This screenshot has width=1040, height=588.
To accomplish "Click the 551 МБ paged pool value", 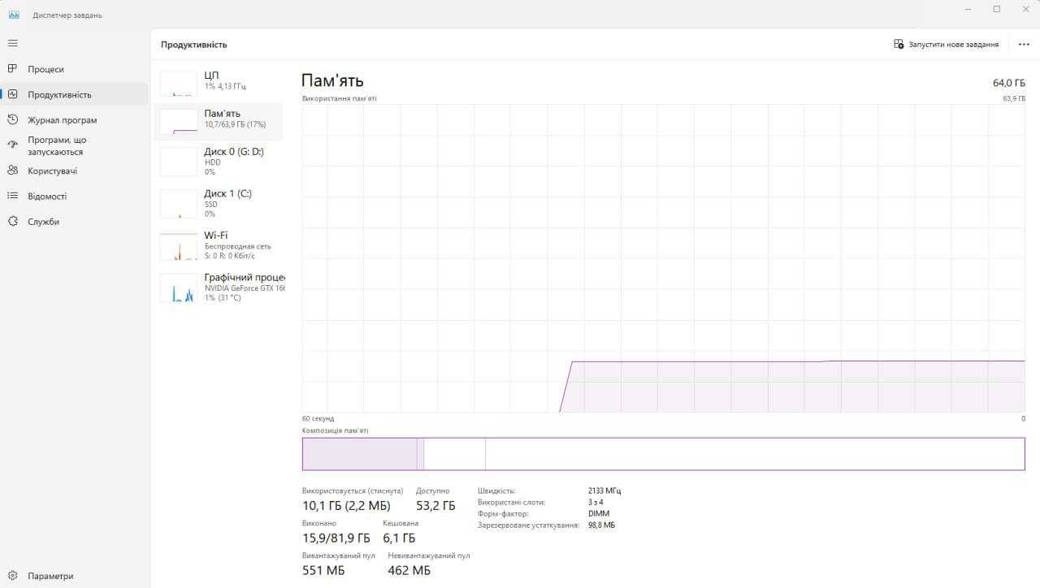I will (323, 570).
